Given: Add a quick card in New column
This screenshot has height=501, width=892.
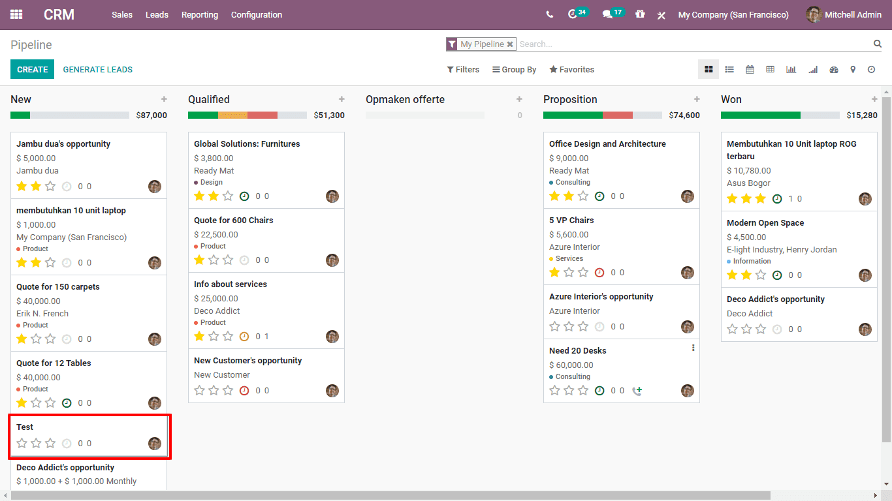Looking at the screenshot, I should coord(164,99).
